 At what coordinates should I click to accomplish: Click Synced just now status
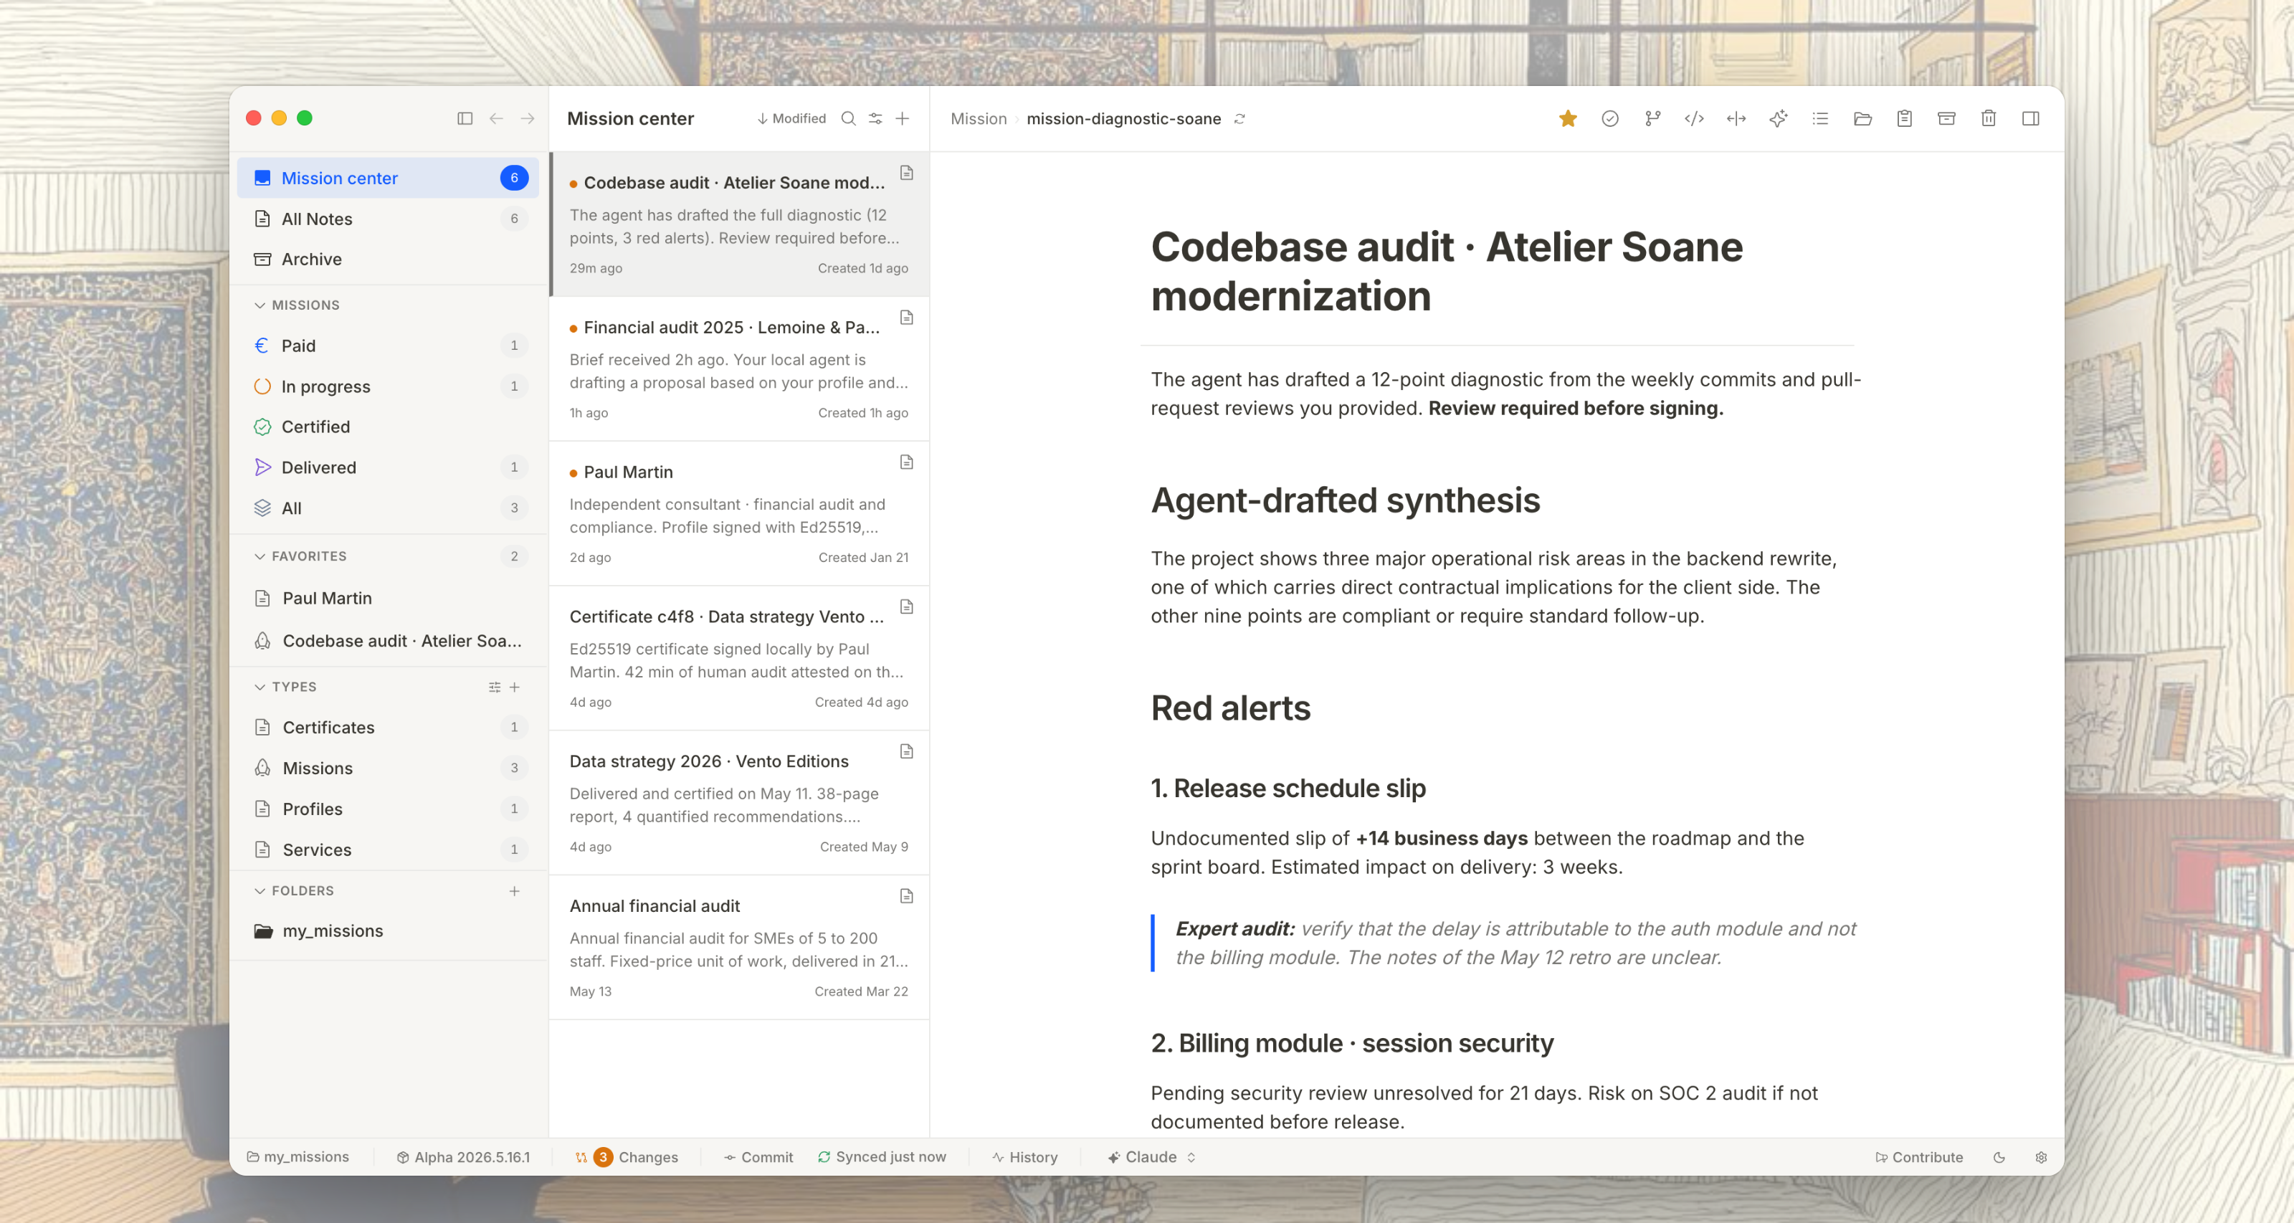pyautogui.click(x=882, y=1157)
